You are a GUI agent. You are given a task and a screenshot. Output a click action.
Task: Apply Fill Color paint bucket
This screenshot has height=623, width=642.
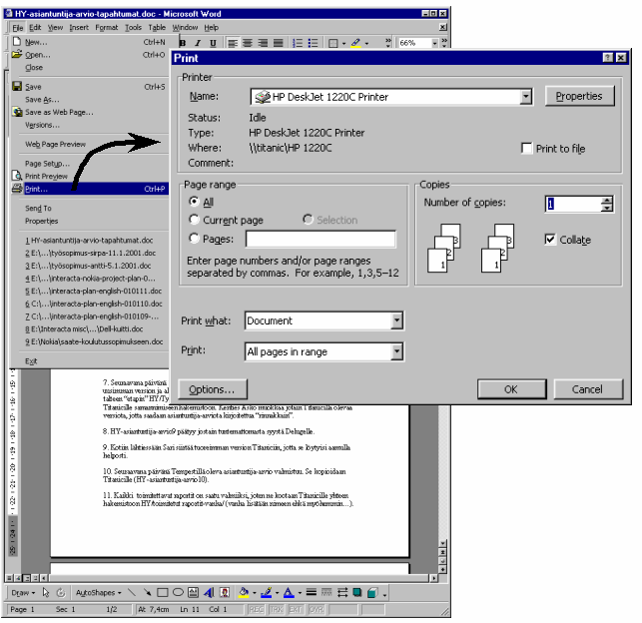(244, 592)
